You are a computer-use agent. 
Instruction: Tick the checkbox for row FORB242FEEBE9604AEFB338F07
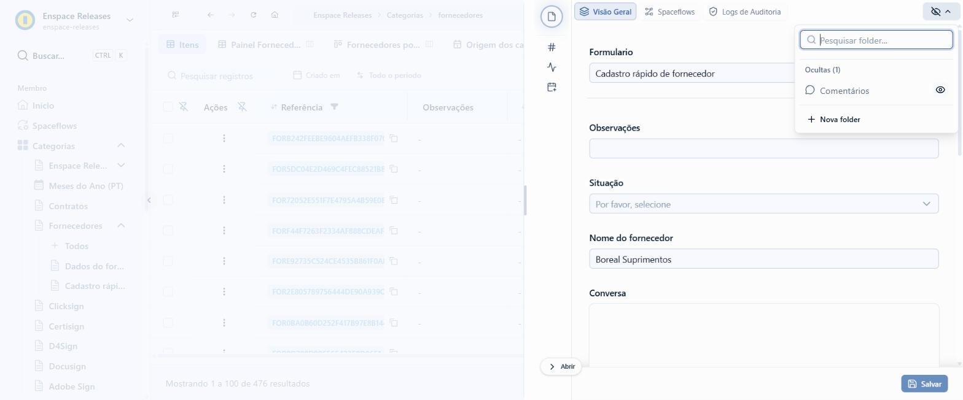click(168, 139)
